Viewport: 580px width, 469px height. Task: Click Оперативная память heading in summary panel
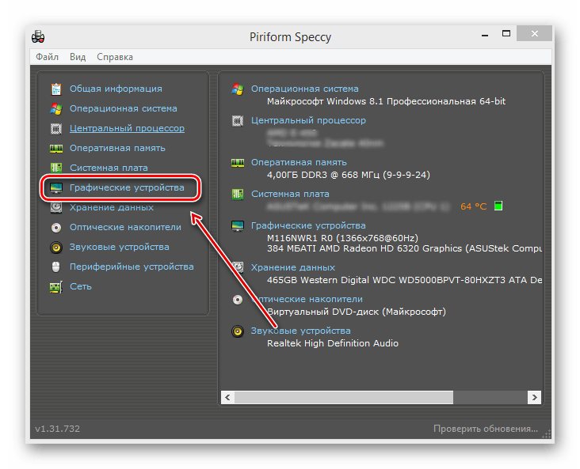[299, 162]
